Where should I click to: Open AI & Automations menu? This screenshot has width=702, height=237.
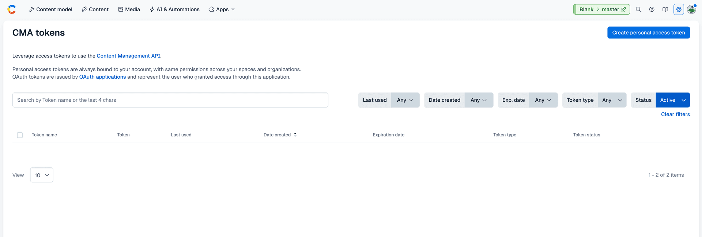[x=174, y=10]
